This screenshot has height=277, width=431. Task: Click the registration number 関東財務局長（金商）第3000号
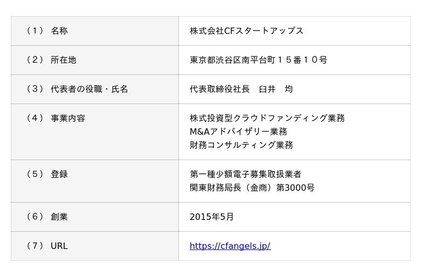pos(252,188)
